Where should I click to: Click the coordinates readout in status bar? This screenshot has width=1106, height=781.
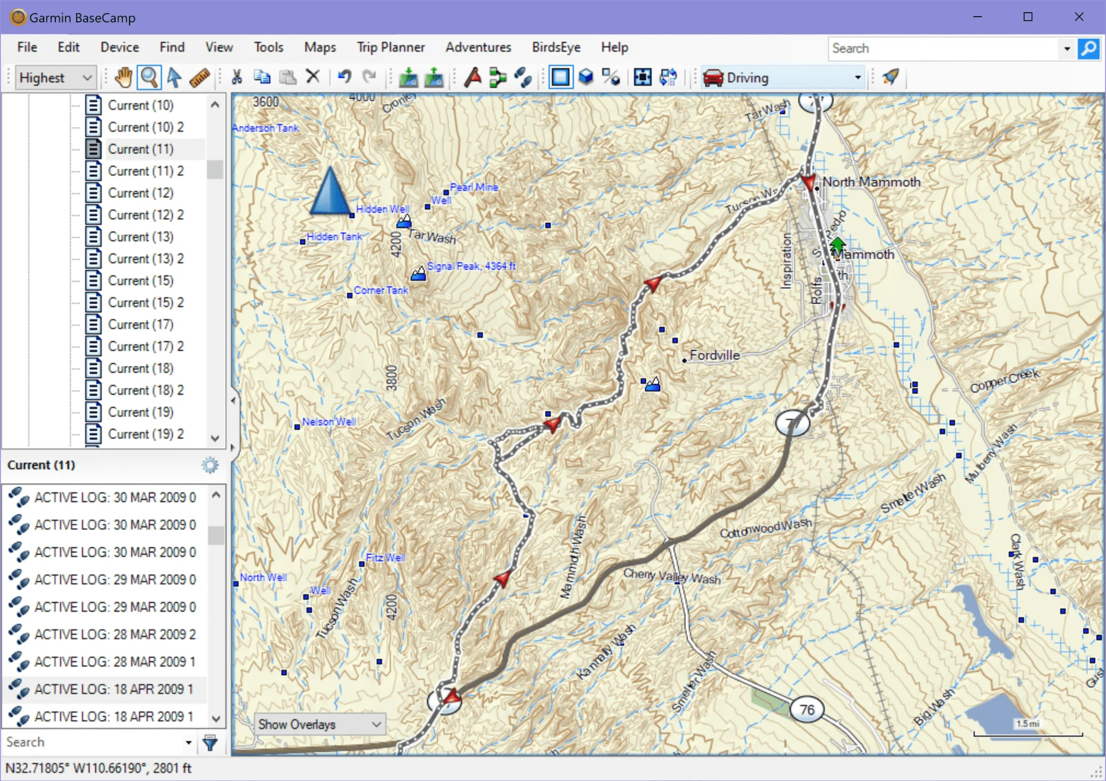(99, 768)
